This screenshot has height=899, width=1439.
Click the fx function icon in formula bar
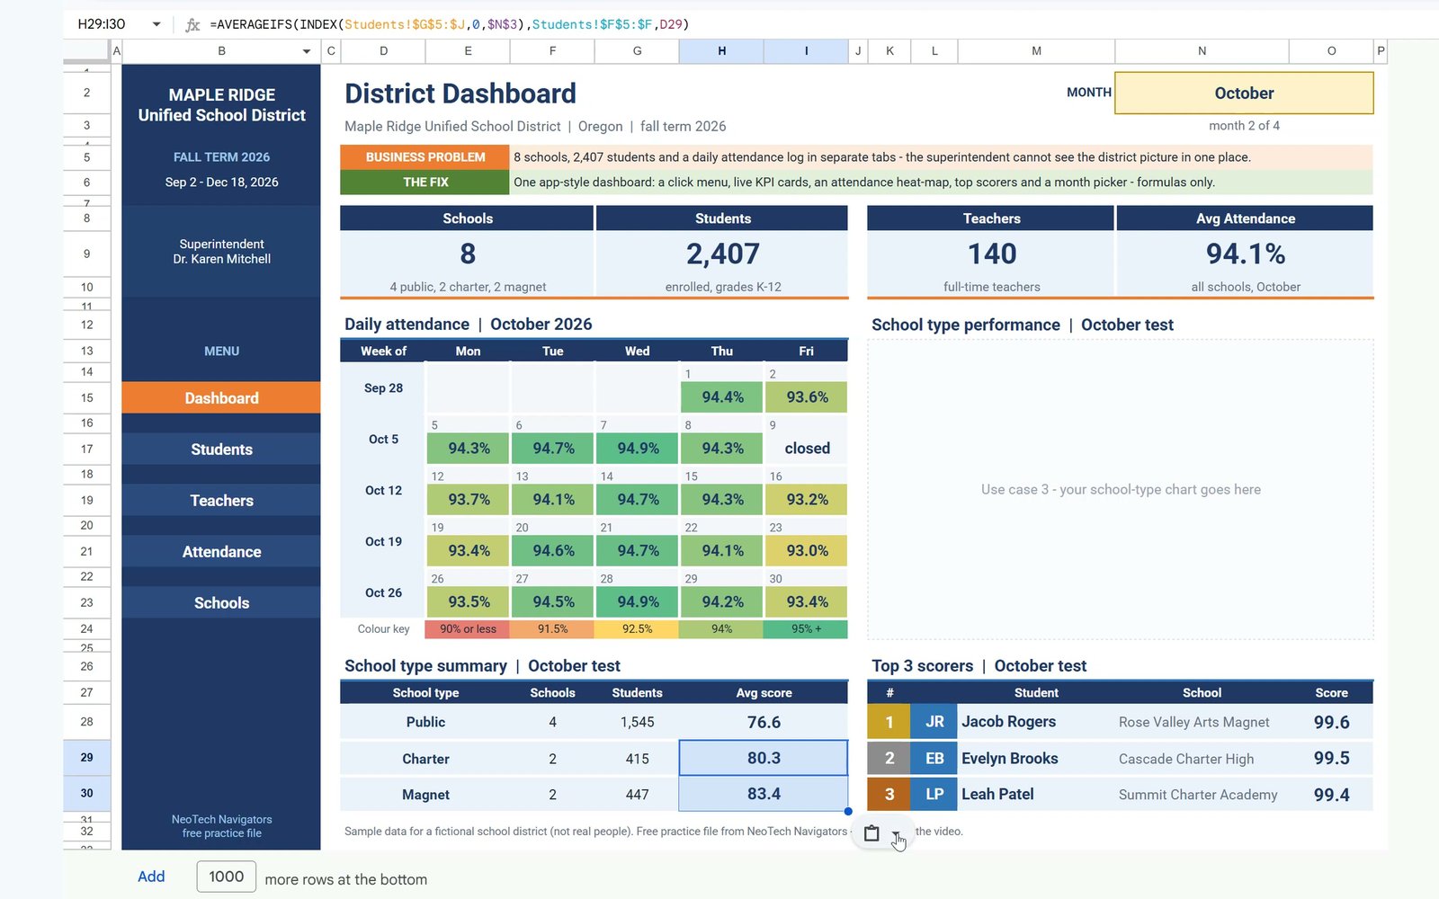point(192,24)
